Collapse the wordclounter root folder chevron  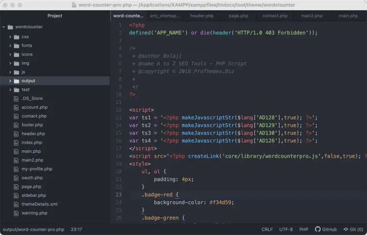coord(4,27)
